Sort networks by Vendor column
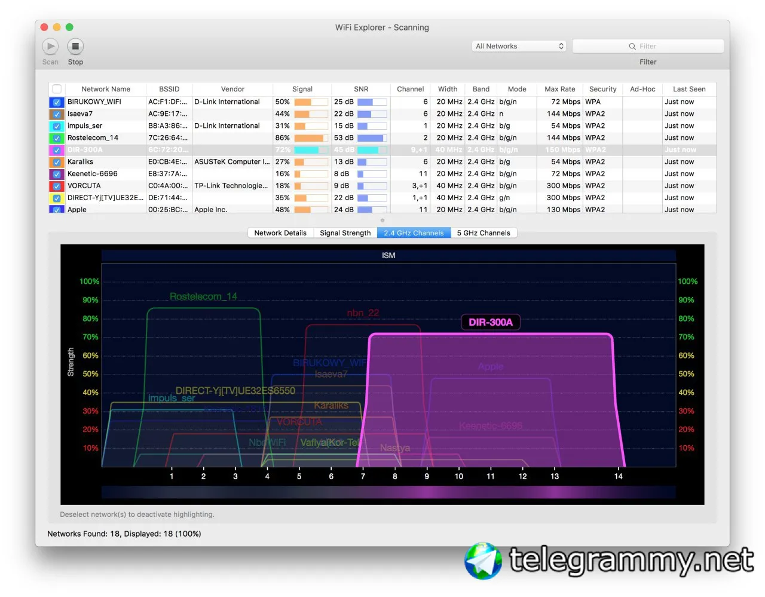The height and width of the screenshot is (597, 765). tap(232, 89)
